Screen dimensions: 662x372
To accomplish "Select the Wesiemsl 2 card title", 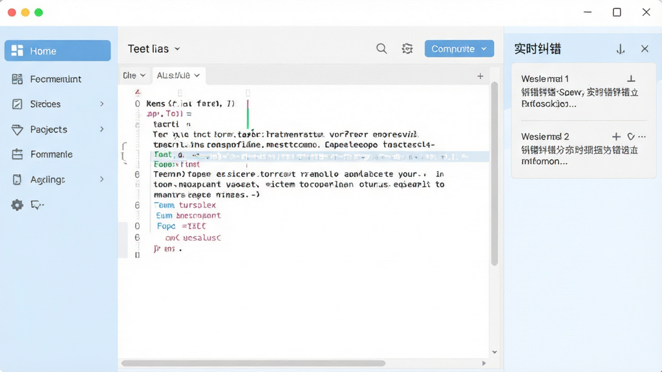I will click(x=544, y=137).
